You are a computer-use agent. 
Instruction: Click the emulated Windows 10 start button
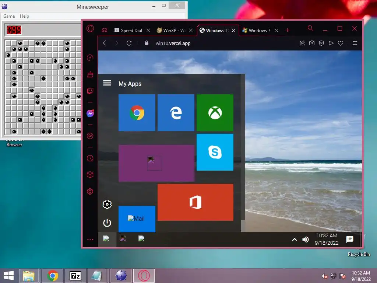107,239
